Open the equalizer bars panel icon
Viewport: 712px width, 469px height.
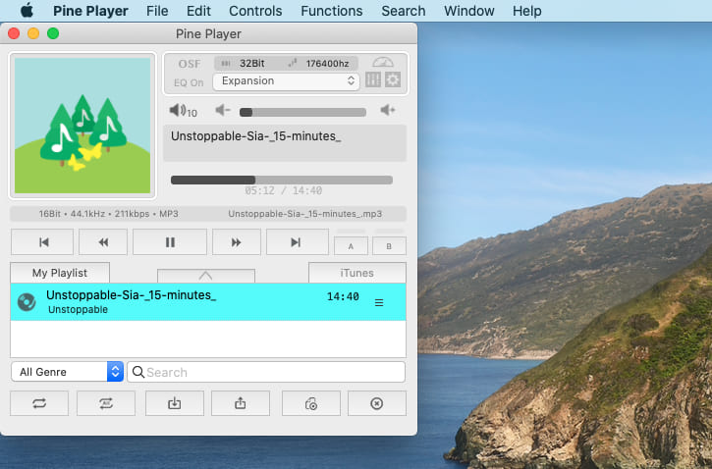373,80
